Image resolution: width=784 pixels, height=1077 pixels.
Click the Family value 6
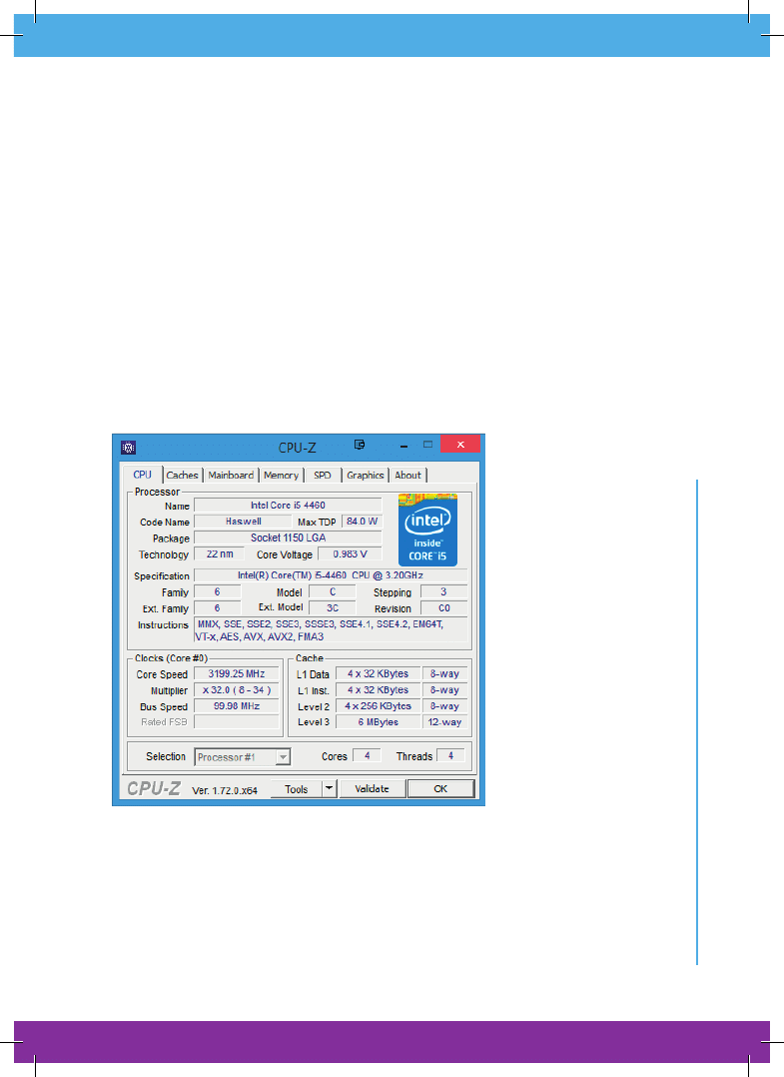pyautogui.click(x=218, y=592)
